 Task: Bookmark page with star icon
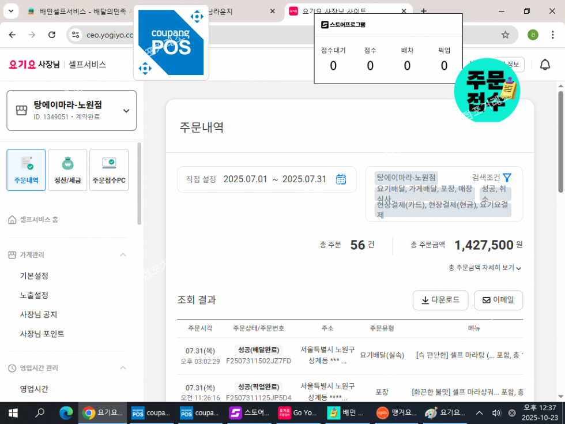pos(505,35)
